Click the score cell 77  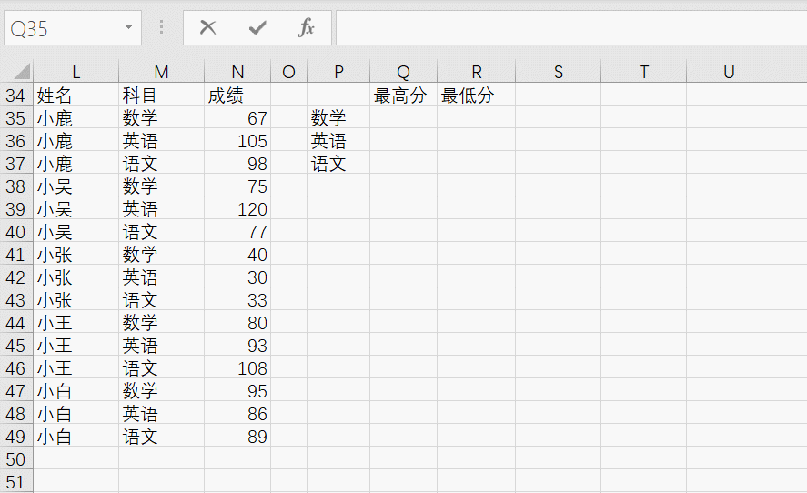pyautogui.click(x=237, y=232)
